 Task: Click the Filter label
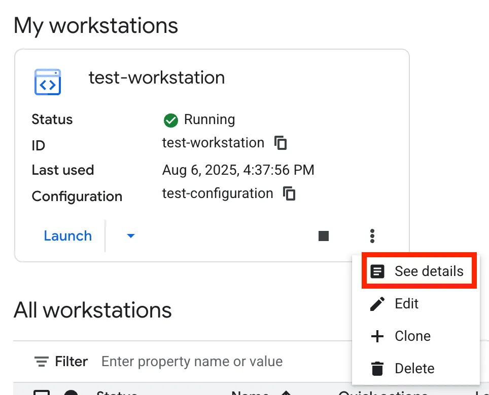(x=71, y=362)
